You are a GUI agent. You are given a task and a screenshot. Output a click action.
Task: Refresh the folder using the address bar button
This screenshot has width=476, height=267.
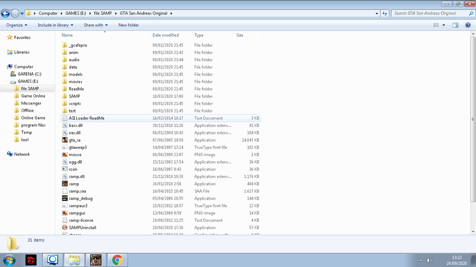[x=385, y=13]
